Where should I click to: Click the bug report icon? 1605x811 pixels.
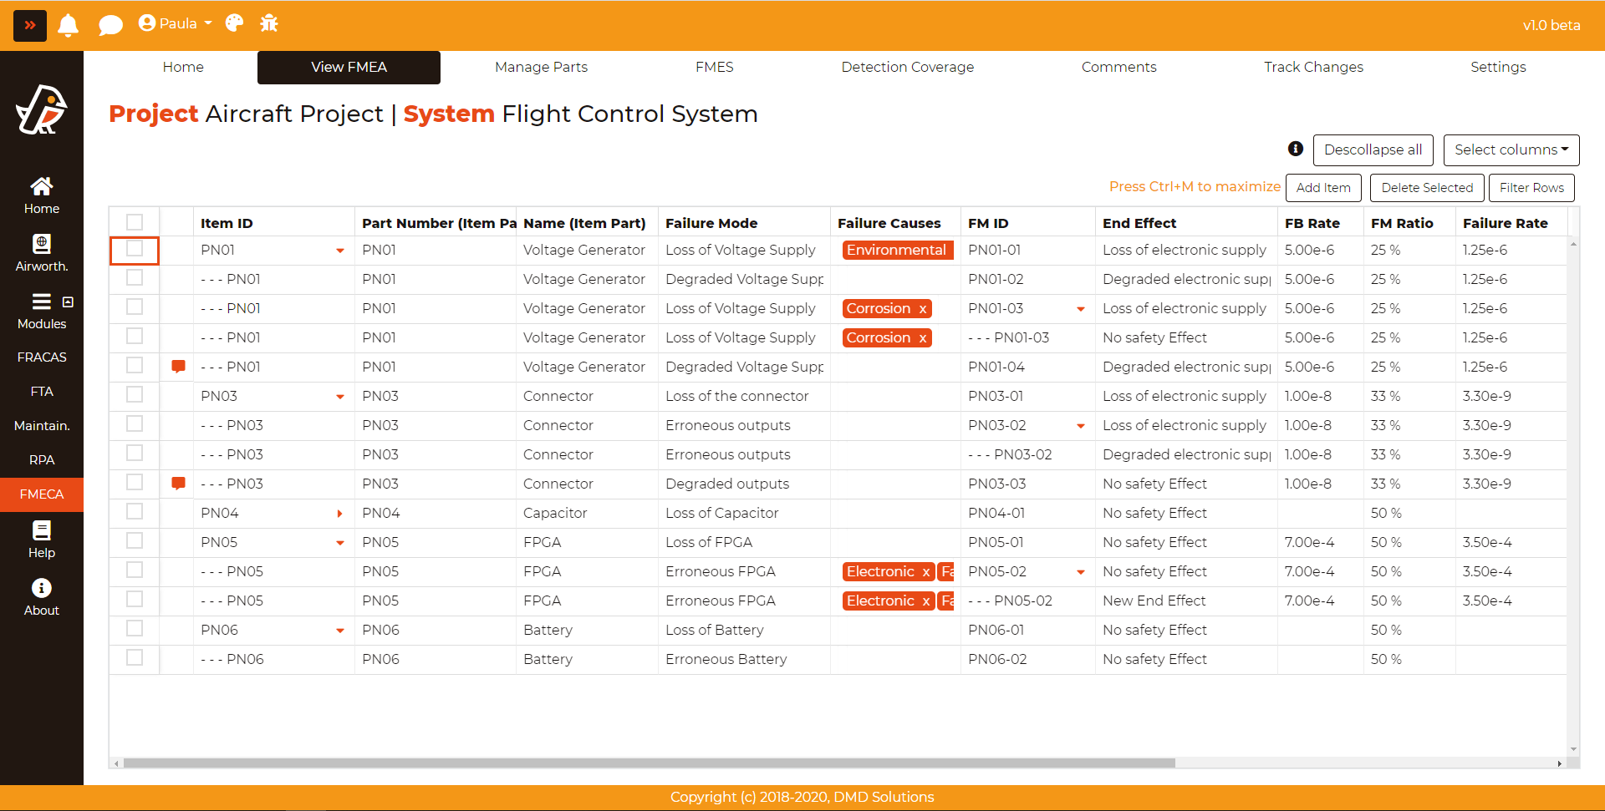tap(269, 23)
